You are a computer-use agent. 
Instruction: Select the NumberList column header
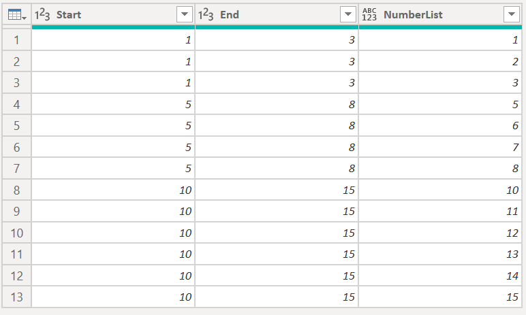pyautogui.click(x=436, y=14)
